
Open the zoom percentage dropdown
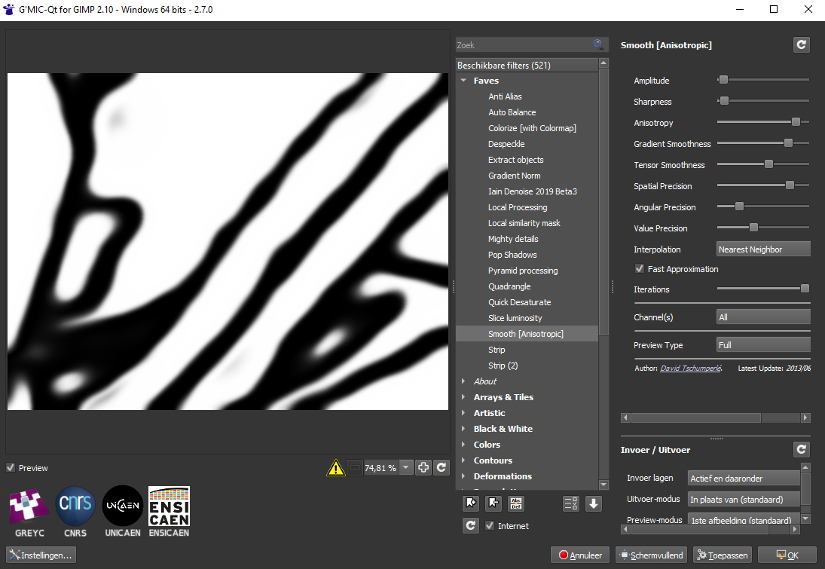click(405, 467)
